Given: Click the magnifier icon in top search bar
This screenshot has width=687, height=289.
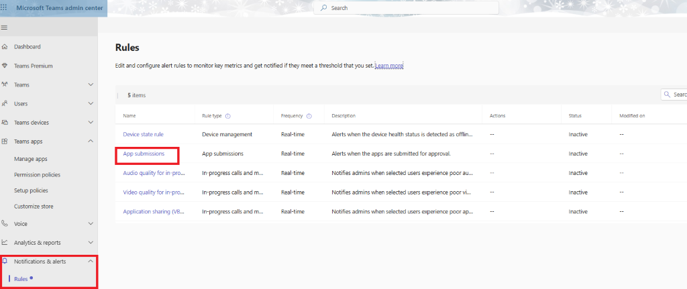Looking at the screenshot, I should pyautogui.click(x=324, y=8).
